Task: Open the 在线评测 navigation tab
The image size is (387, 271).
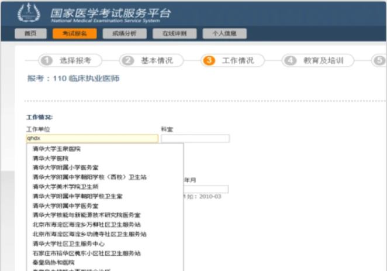Action: (174, 33)
